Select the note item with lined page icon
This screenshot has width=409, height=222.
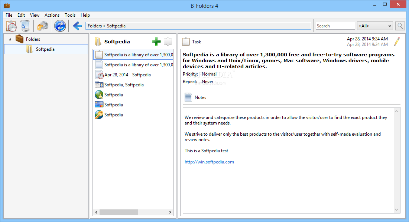[133, 65]
